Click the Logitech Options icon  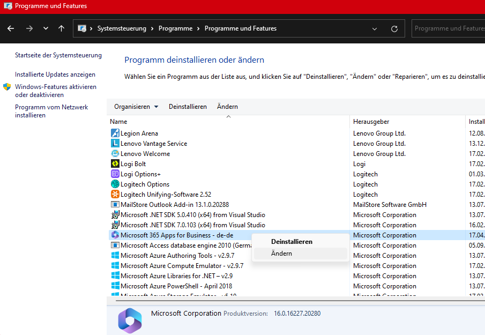click(115, 184)
